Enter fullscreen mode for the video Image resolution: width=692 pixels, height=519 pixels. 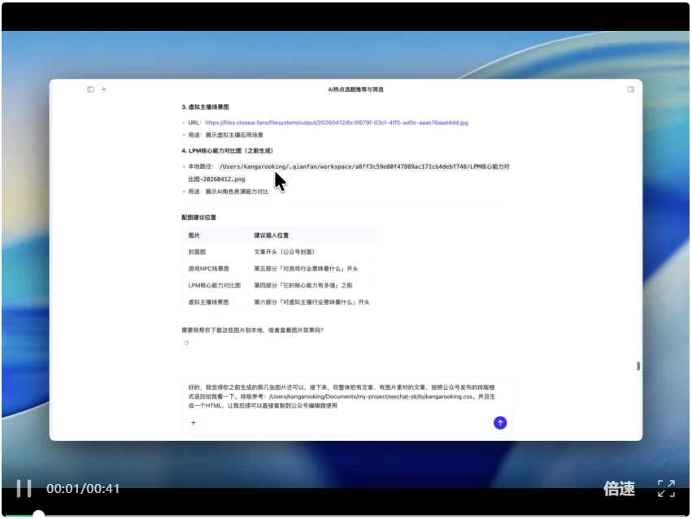666,488
